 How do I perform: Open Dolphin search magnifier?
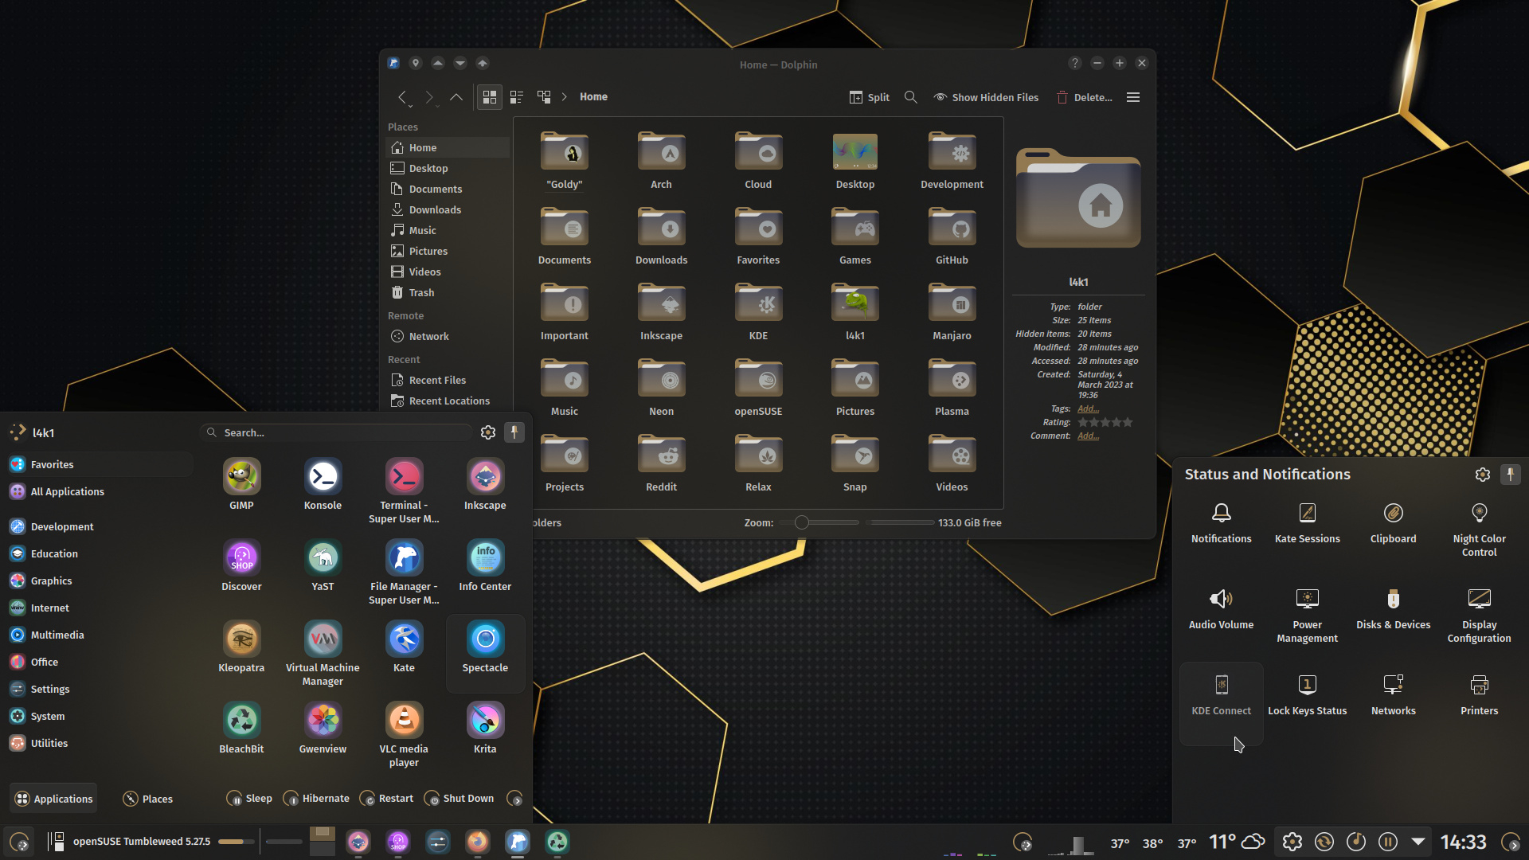[911, 97]
